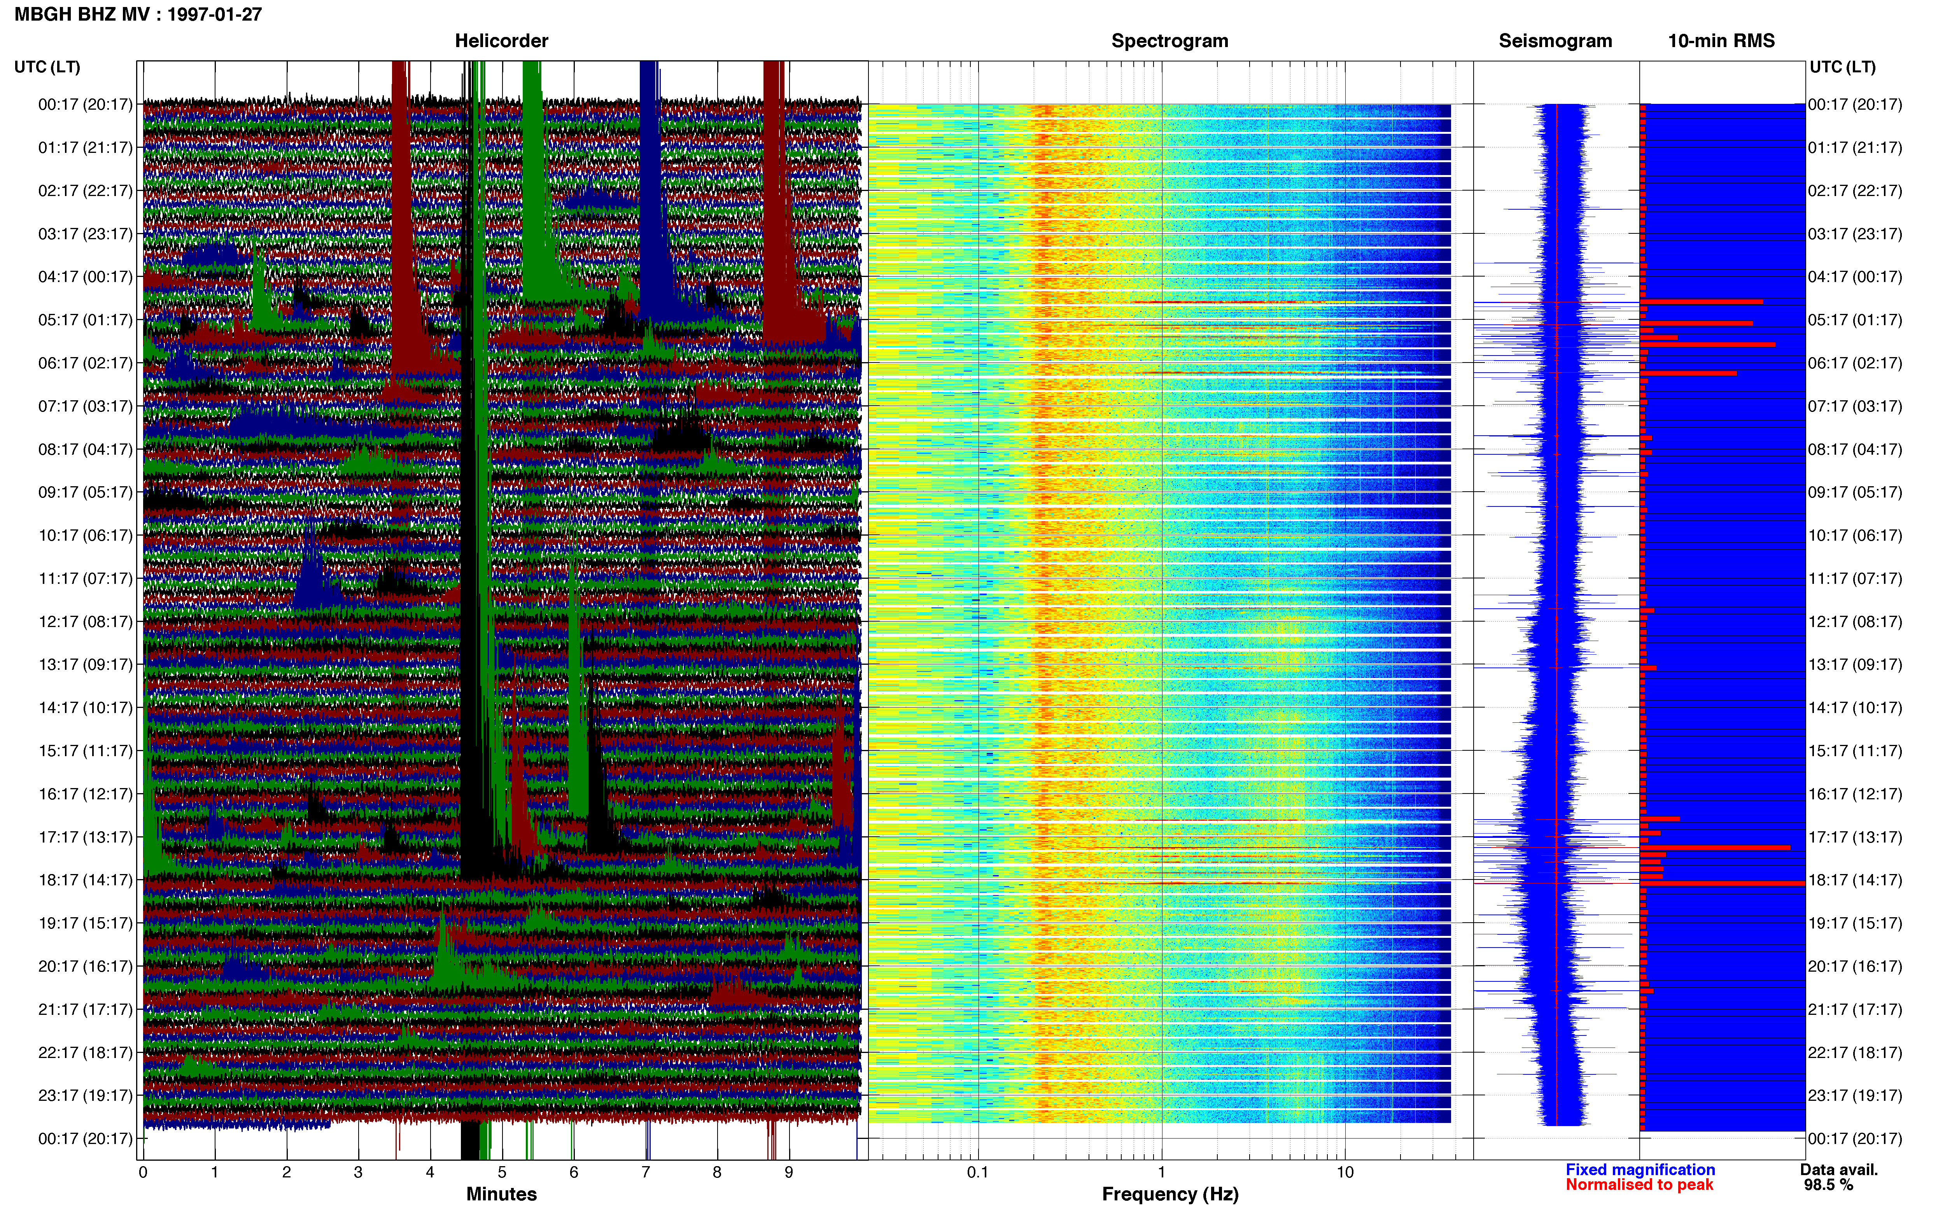Image resolution: width=1952 pixels, height=1221 pixels.
Task: Click the 'Normalised to peak' legend text
Action: 1639,1185
